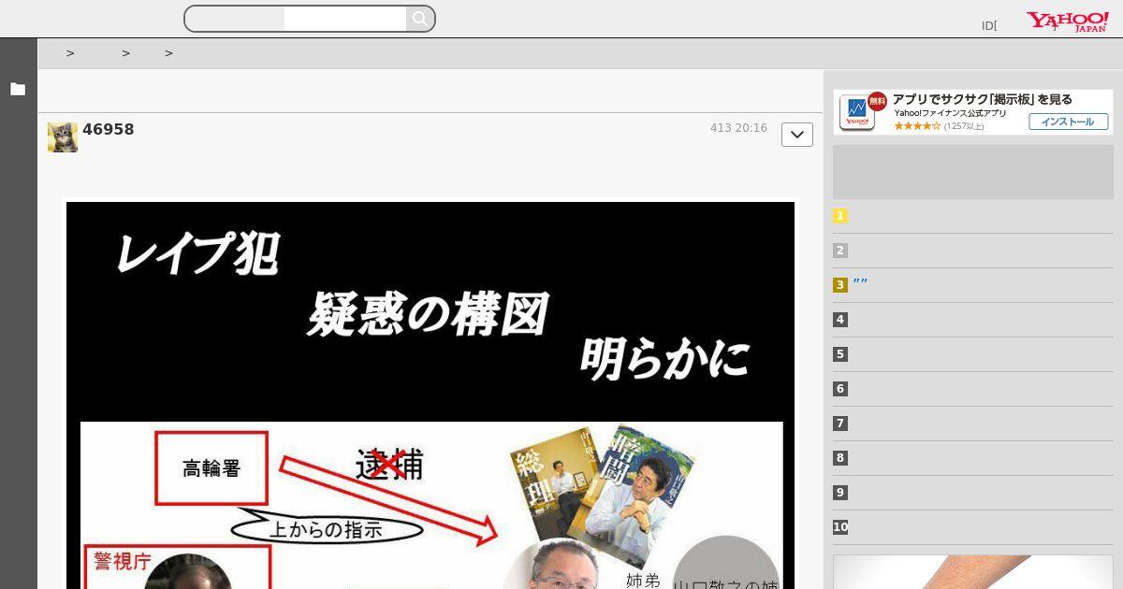This screenshot has width=1123, height=589.
Task: Select ranking item number 10
Action: [x=840, y=527]
